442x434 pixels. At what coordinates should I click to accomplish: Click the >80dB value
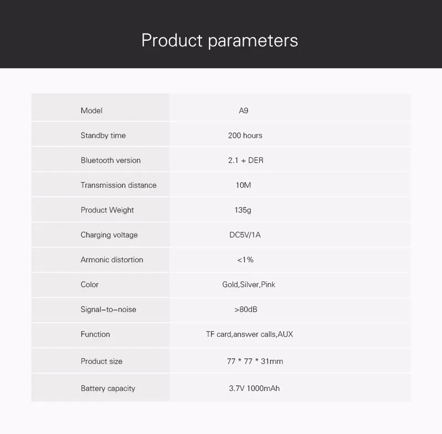pyautogui.click(x=246, y=310)
